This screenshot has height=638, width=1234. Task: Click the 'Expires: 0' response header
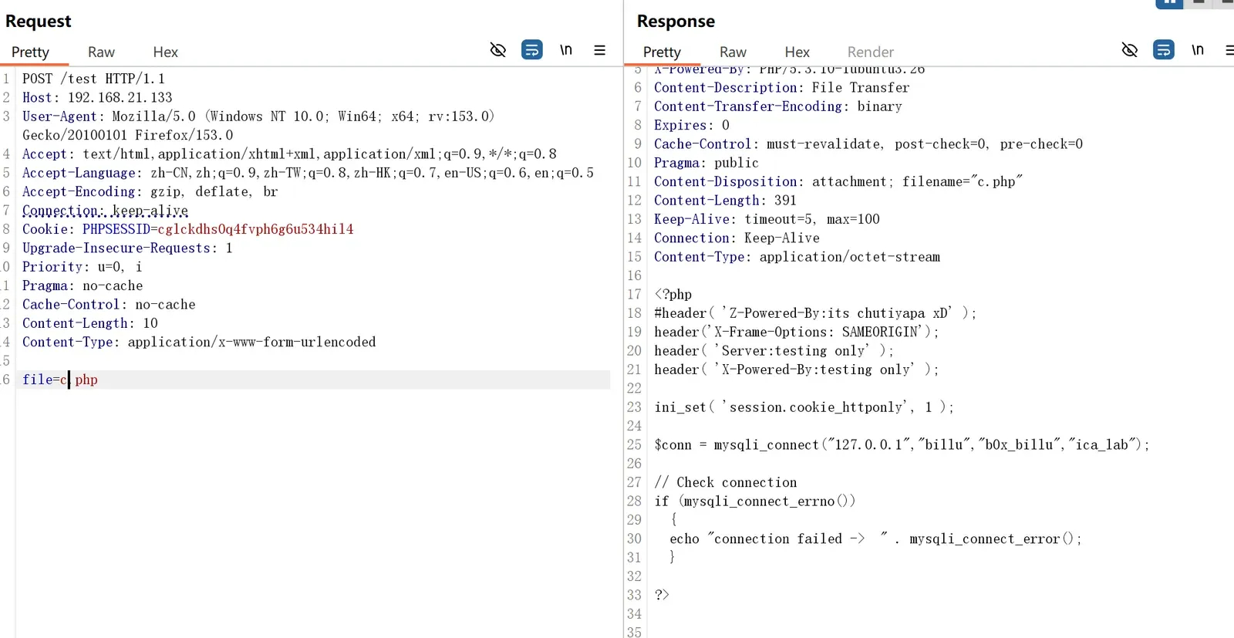pyautogui.click(x=691, y=125)
